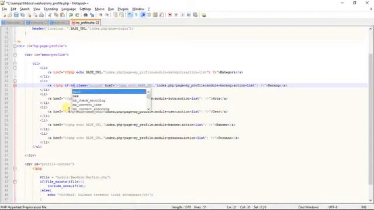This screenshot has width=374, height=210.
Task: Collapse the if file_exists fold marker
Action: tap(15, 181)
